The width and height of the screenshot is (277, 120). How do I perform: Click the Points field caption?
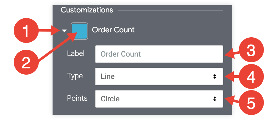77,98
